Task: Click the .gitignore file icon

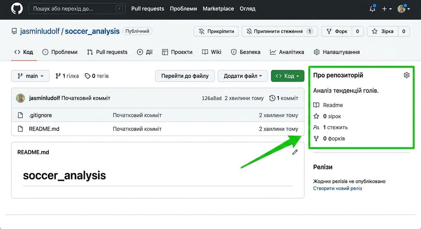Action: tap(20, 115)
